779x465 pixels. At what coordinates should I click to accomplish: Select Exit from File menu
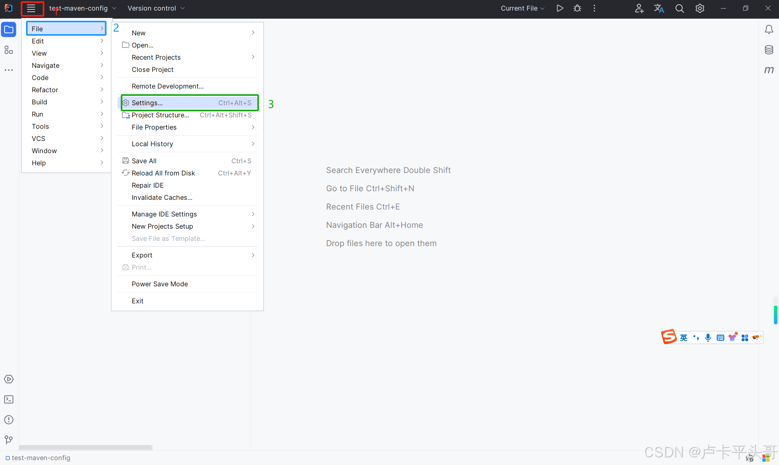(187, 301)
